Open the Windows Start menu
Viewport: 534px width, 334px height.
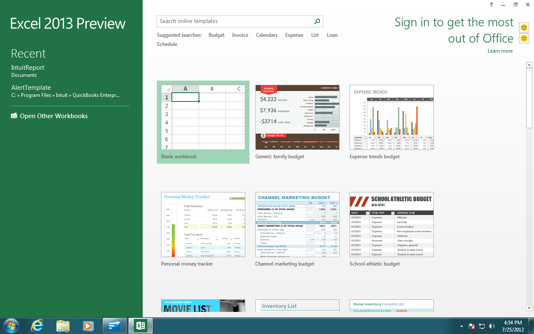[11, 326]
